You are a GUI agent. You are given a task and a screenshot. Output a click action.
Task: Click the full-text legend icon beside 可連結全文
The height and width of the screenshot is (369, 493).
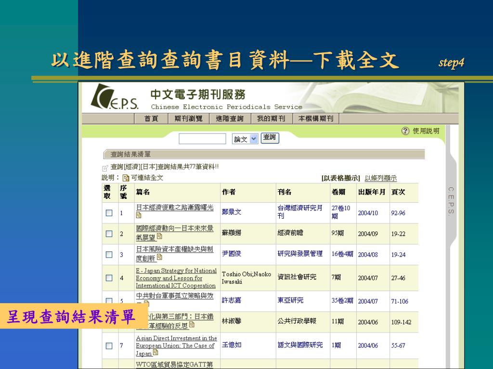tap(126, 178)
